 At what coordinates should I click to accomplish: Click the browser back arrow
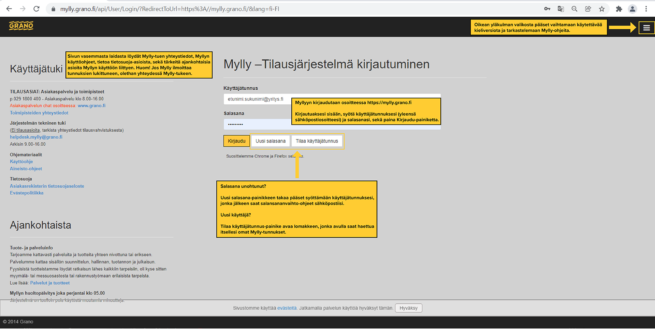click(x=9, y=9)
